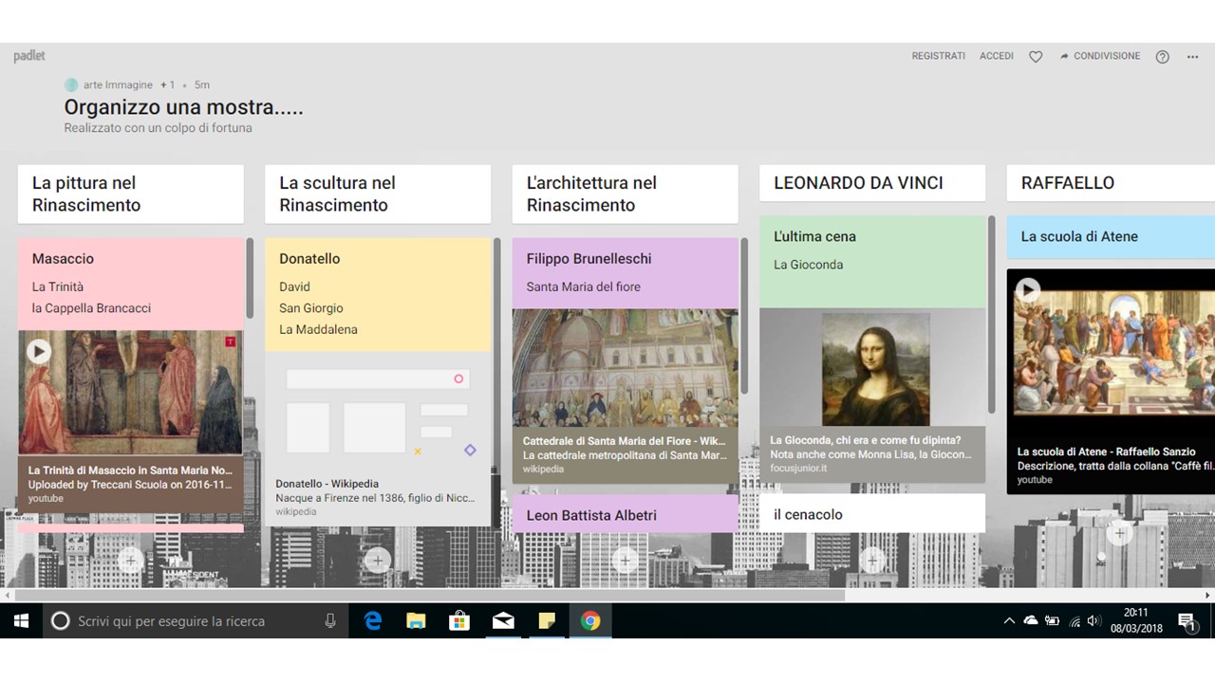Open the three-dots more options menu
Image resolution: width=1215 pixels, height=683 pixels.
click(1192, 57)
